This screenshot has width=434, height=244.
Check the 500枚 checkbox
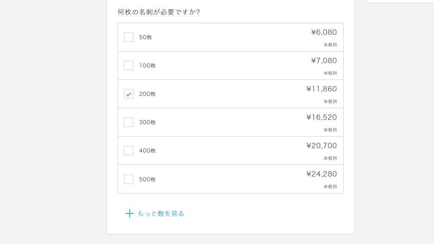(x=128, y=179)
